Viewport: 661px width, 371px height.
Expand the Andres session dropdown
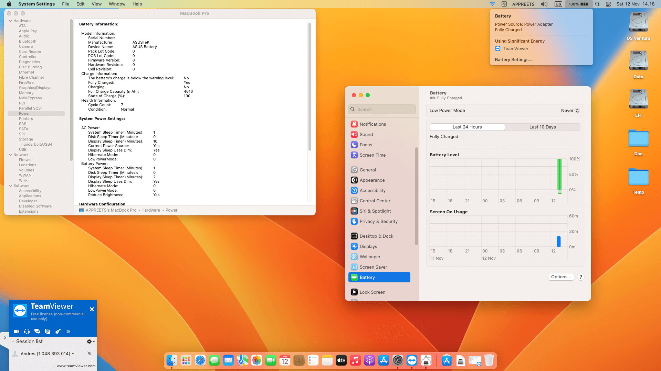[73, 353]
